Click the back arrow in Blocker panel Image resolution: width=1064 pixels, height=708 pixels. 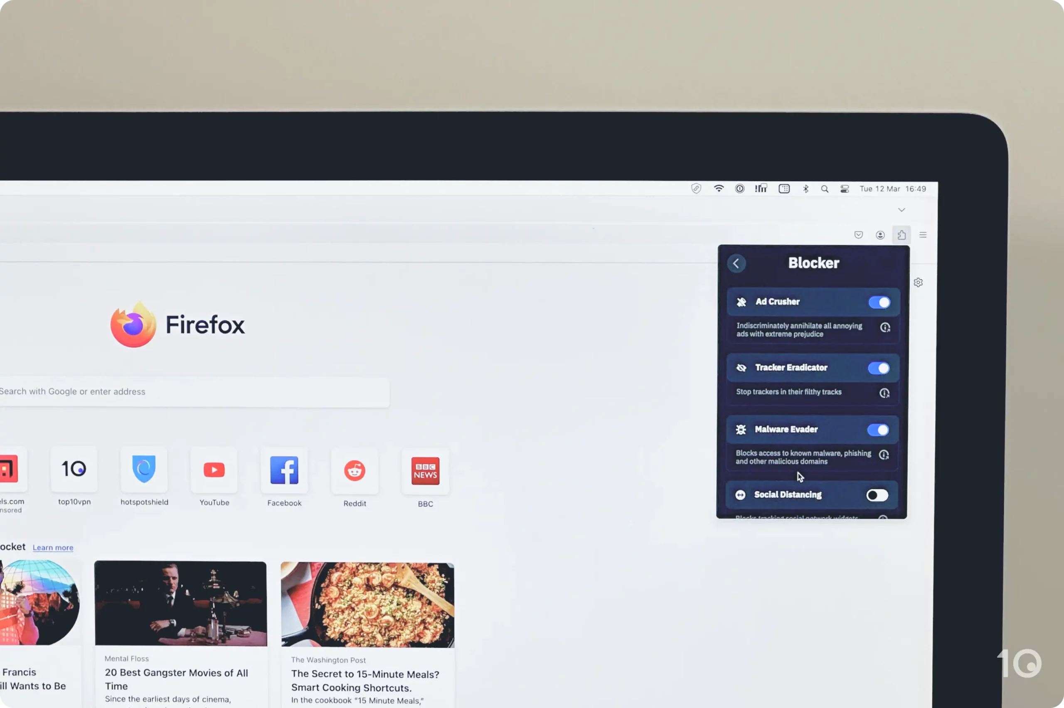pyautogui.click(x=735, y=263)
